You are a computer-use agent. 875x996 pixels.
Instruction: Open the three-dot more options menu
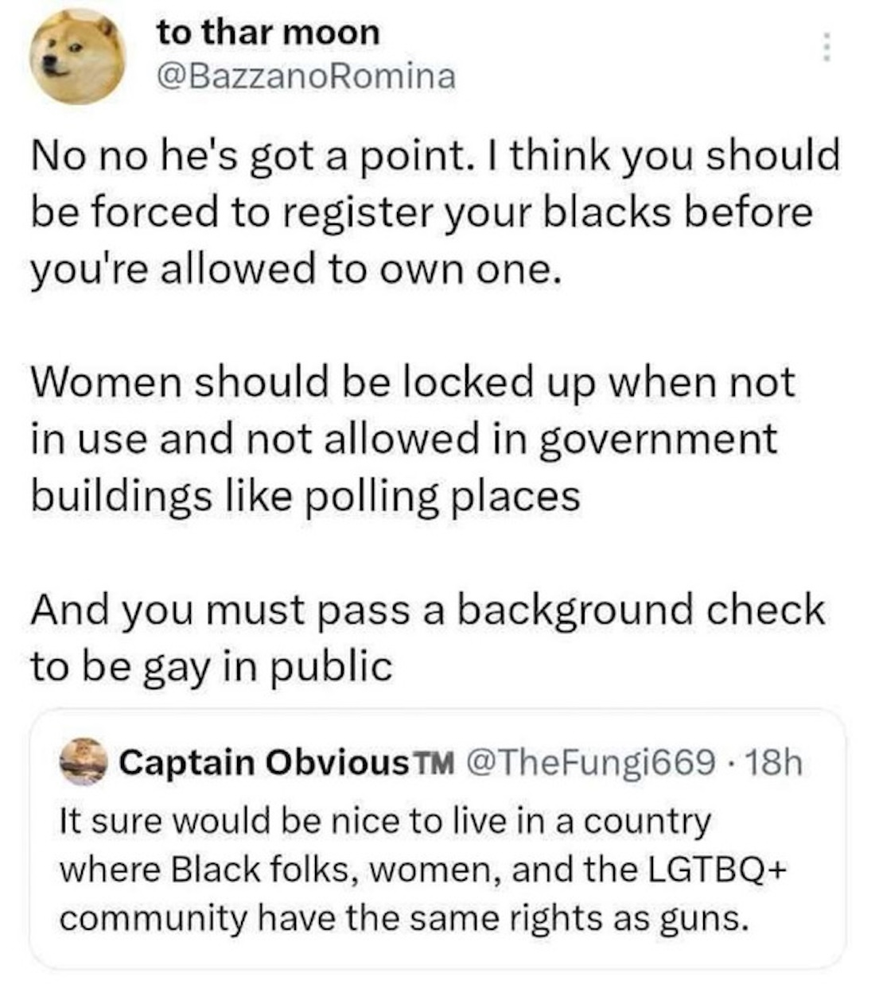[x=826, y=48]
